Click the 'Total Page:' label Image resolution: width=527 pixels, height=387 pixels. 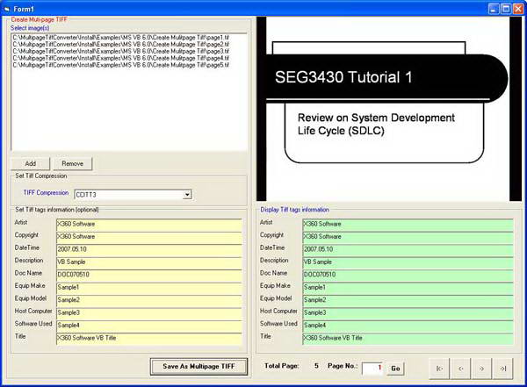click(281, 366)
